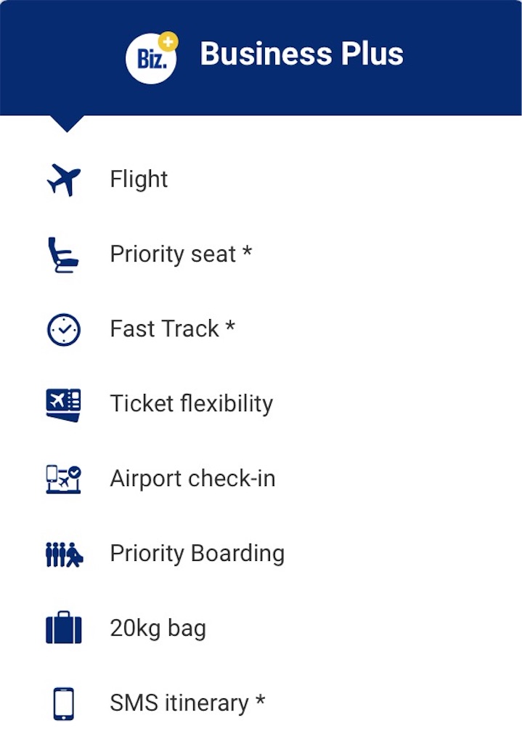The image size is (522, 744).
Task: Click the Priority Boarding queue icon
Action: point(64,554)
